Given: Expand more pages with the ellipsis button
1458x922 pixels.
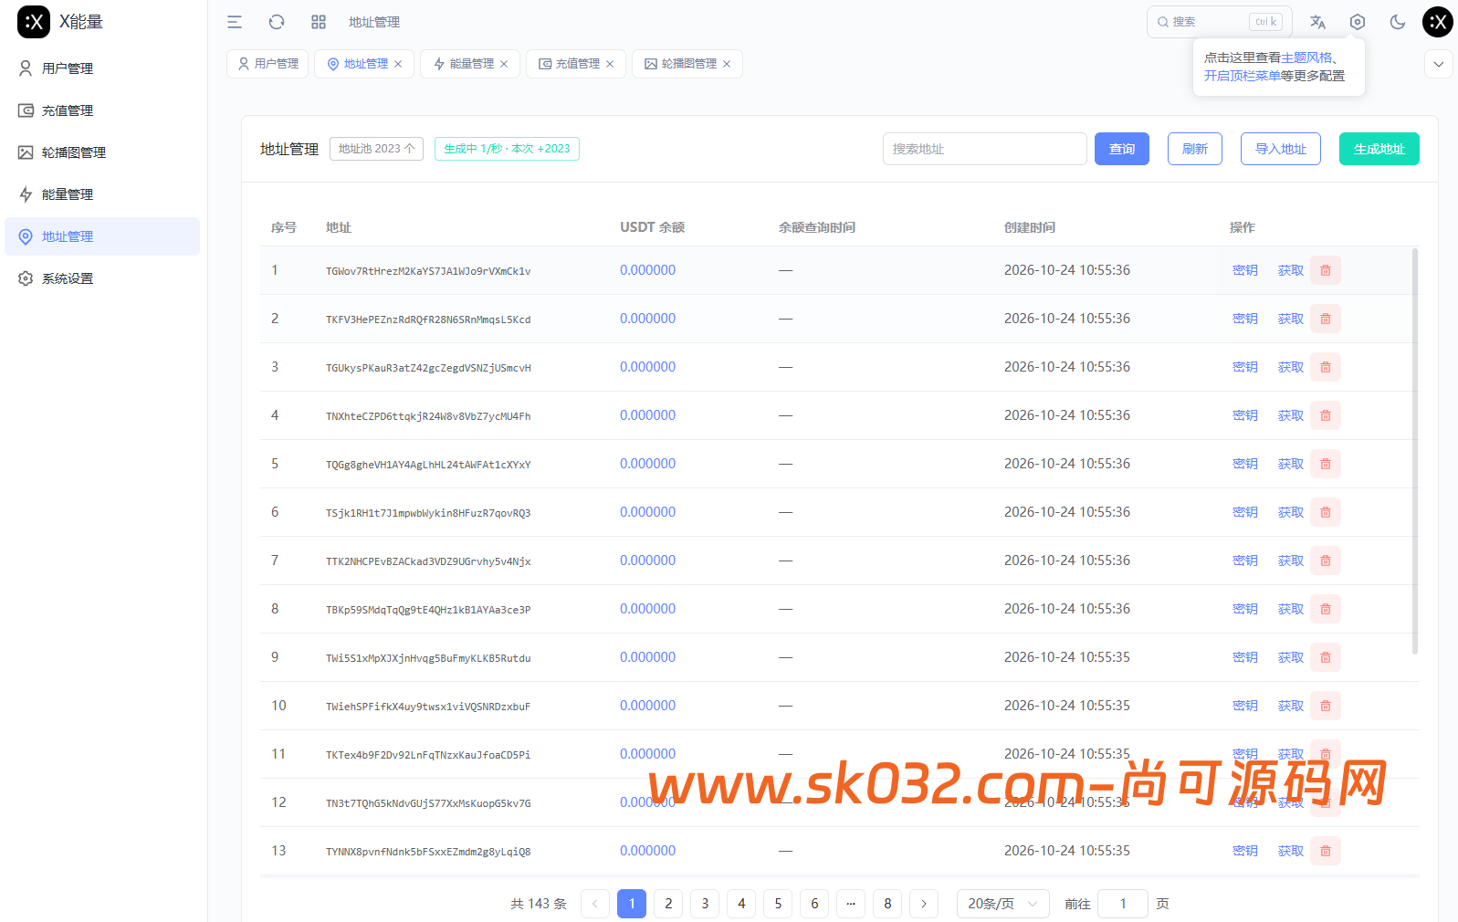Looking at the screenshot, I should [x=851, y=904].
